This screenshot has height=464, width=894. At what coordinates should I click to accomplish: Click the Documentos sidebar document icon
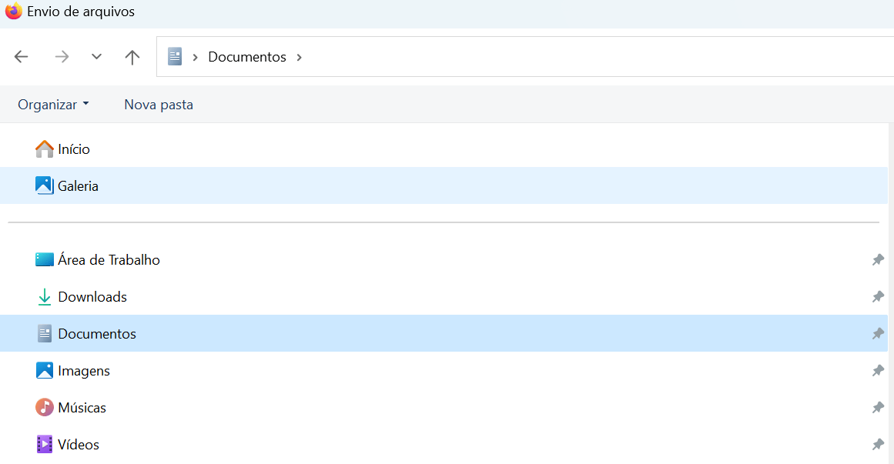pos(45,333)
